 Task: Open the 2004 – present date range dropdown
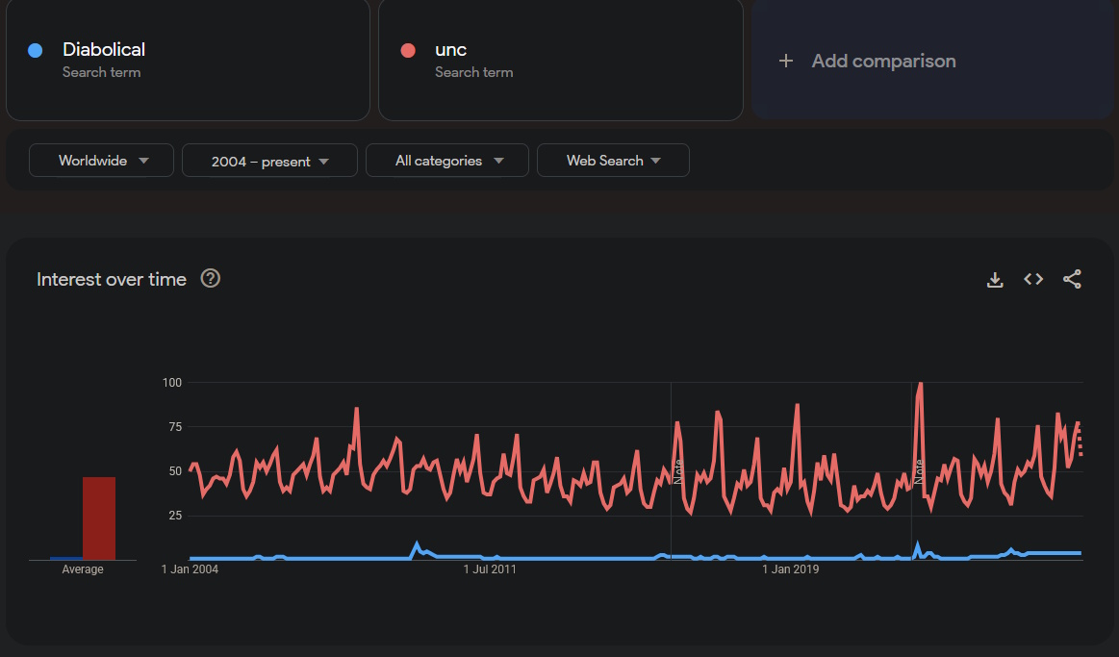[269, 161]
